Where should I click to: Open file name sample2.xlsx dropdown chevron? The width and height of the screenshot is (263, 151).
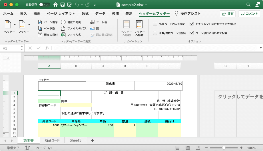(146, 5)
